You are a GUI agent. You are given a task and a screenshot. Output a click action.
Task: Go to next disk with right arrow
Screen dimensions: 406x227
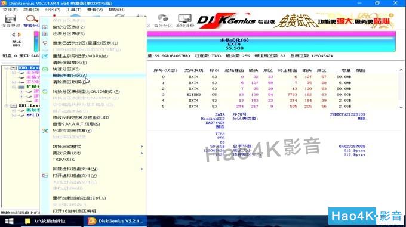(19, 35)
